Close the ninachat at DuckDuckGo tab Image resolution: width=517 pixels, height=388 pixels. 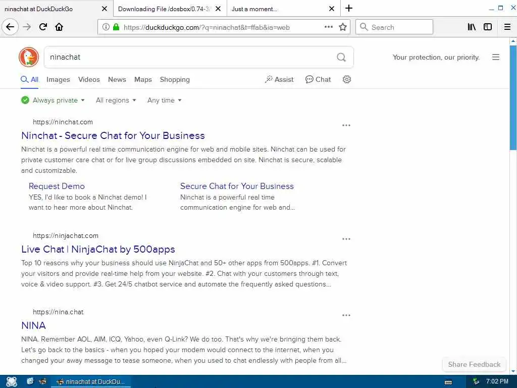pos(104,9)
